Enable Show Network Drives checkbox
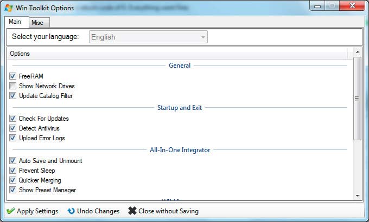369x222 pixels. pos(12,86)
